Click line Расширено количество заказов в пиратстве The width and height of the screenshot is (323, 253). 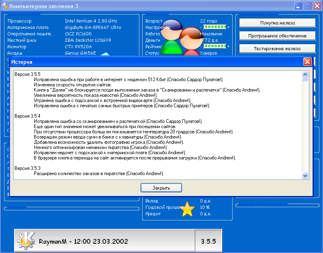click(x=99, y=173)
